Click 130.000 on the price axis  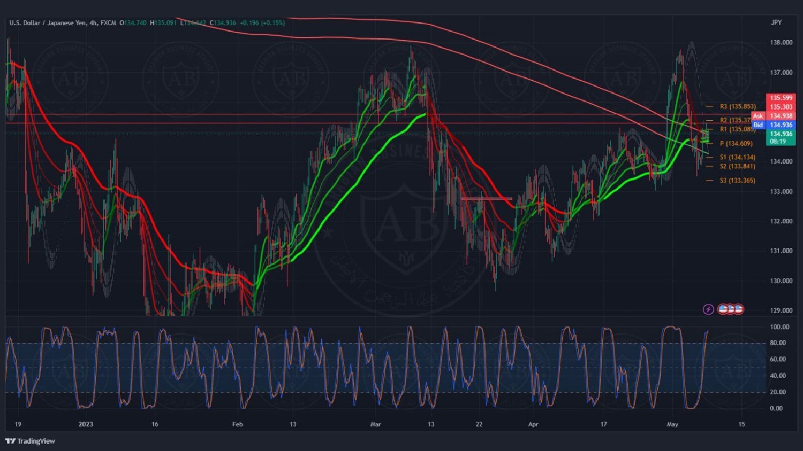781,281
